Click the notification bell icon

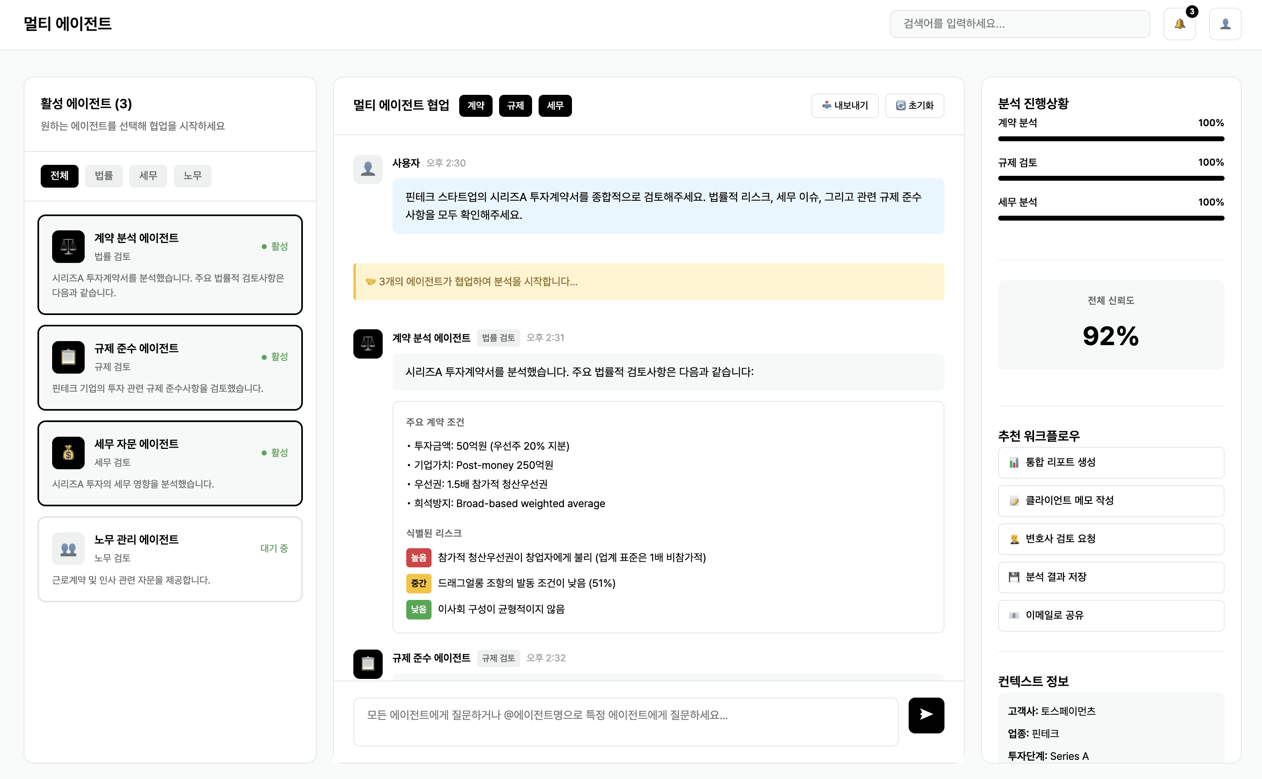pos(1179,24)
